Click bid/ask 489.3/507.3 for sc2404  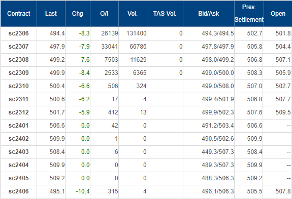point(218,165)
